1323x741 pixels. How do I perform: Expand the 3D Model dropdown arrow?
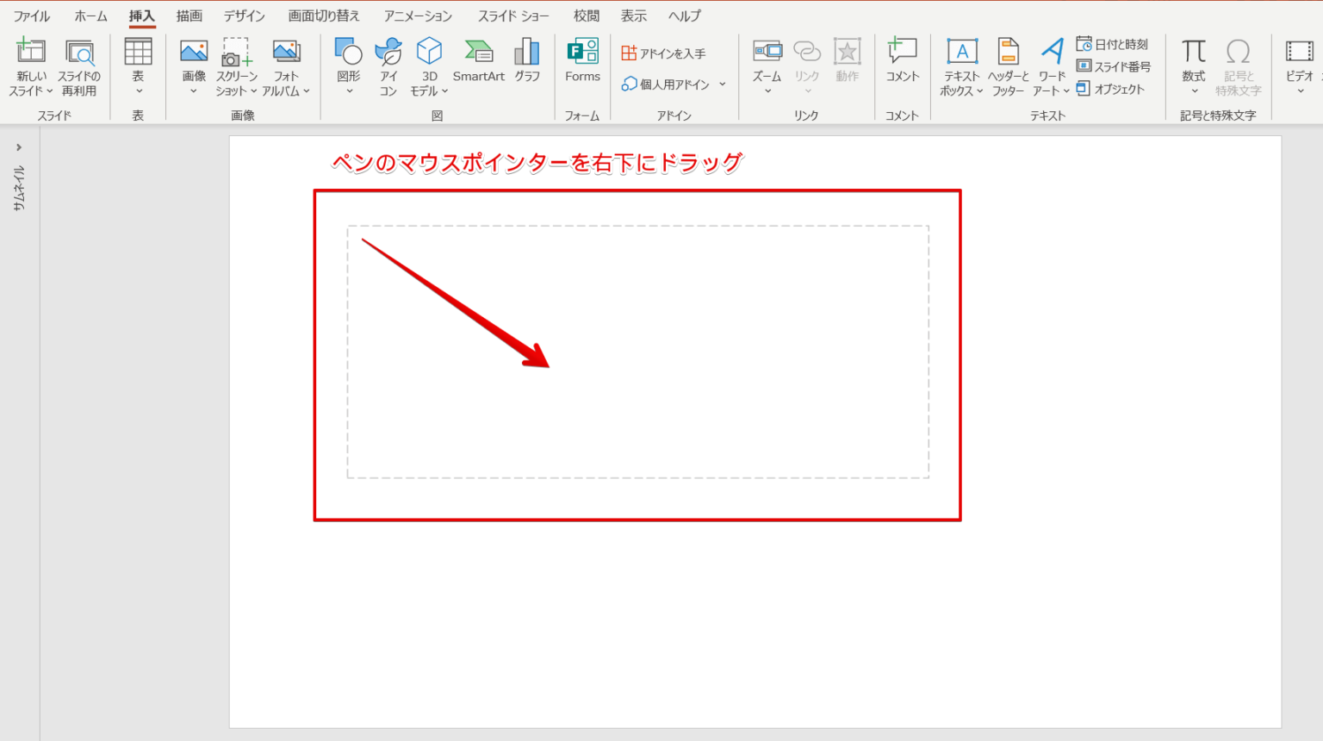coord(445,91)
